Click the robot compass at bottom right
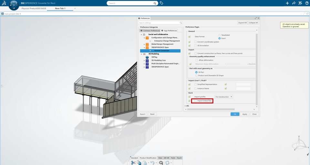Image resolution: width=310 pixels, height=165 pixels. point(299,144)
